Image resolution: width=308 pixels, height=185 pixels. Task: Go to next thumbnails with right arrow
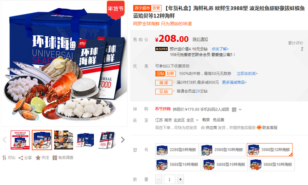click(123, 140)
